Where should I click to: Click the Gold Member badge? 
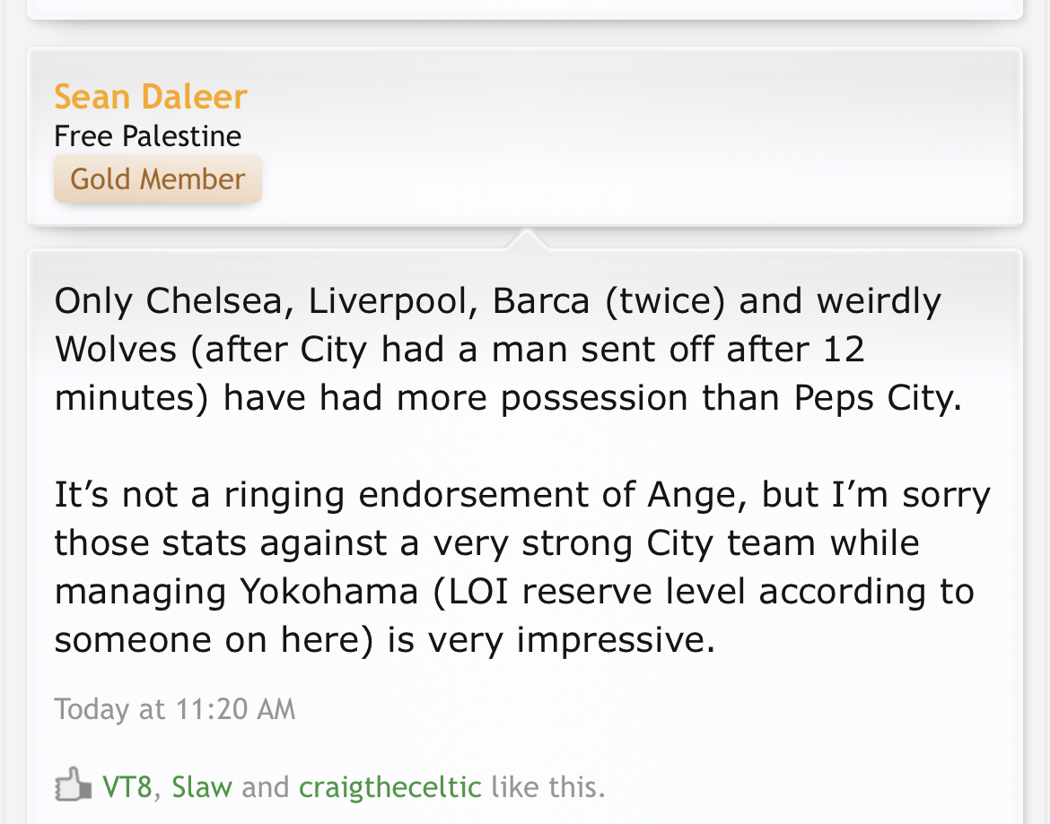157,178
